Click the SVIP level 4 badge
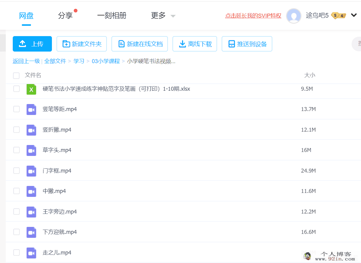361x263 pixels. [x=339, y=16]
